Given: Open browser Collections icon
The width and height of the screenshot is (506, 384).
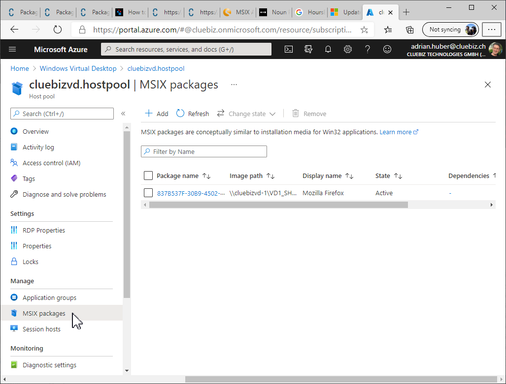Looking at the screenshot, I should coord(409,30).
